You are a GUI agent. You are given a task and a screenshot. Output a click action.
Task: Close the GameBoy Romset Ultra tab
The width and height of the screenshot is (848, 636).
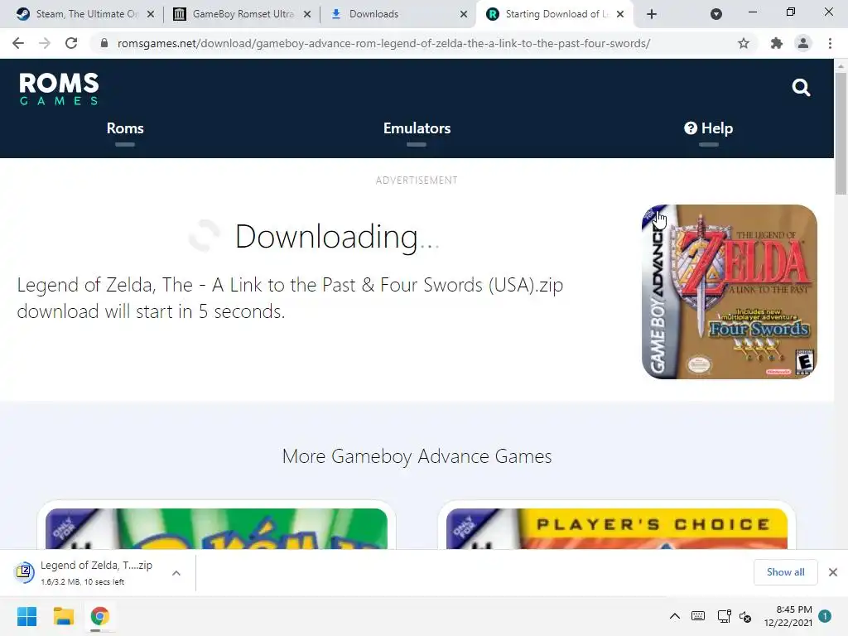(x=307, y=14)
